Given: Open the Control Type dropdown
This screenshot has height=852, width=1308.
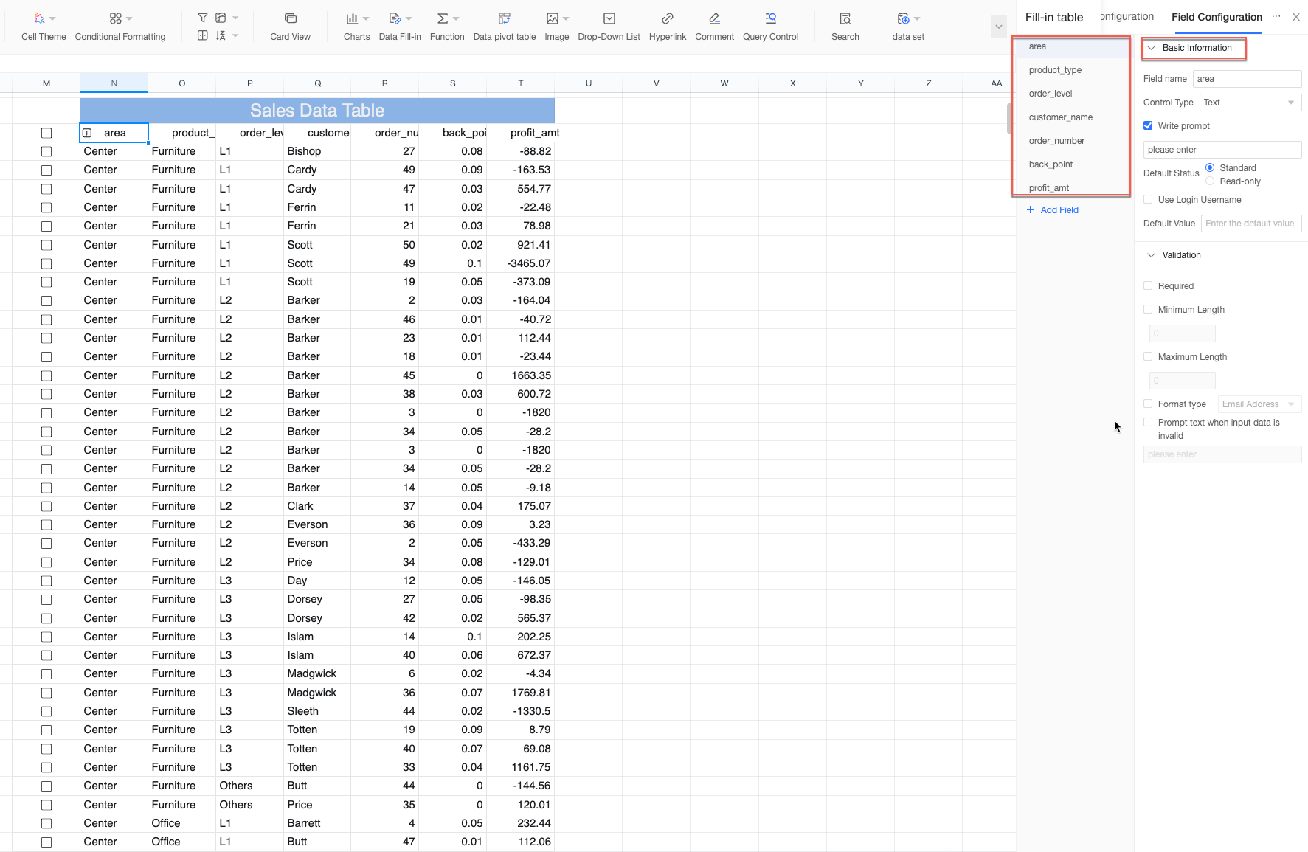Looking at the screenshot, I should pos(1250,103).
